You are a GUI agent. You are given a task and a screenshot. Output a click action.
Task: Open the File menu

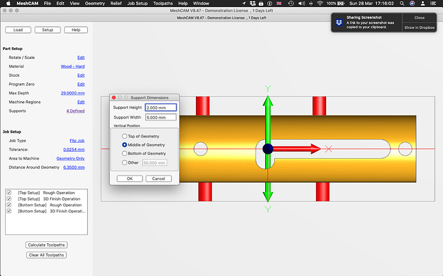[x=48, y=3]
